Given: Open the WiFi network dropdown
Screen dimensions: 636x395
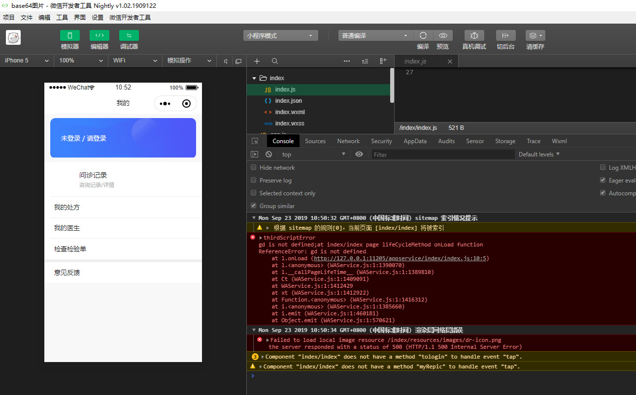Looking at the screenshot, I should 135,61.
